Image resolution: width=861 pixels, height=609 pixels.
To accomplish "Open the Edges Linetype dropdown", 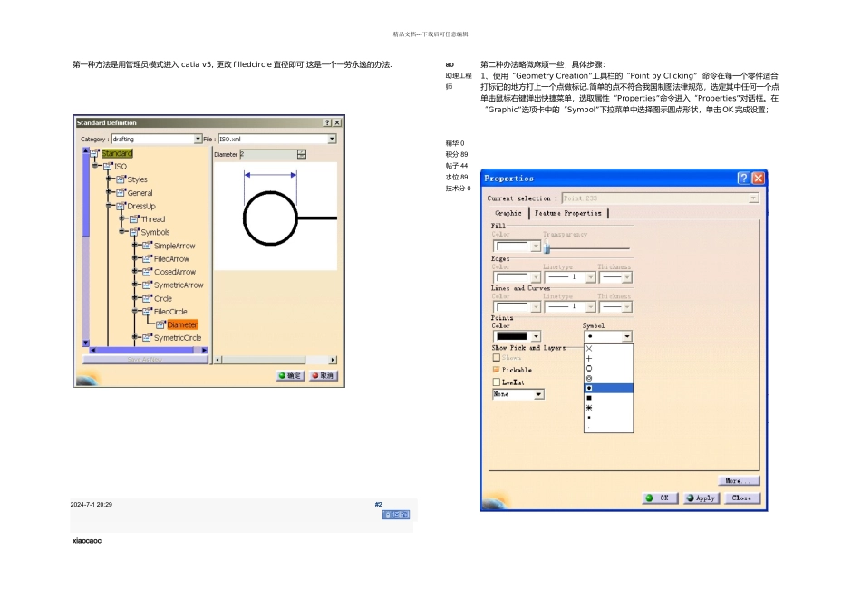I will [590, 277].
